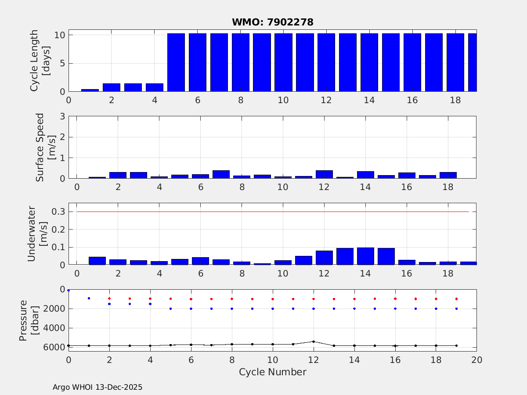Click the Argo WHOI 13-Dec-2025 footer text
The image size is (527, 395).
[x=97, y=388]
